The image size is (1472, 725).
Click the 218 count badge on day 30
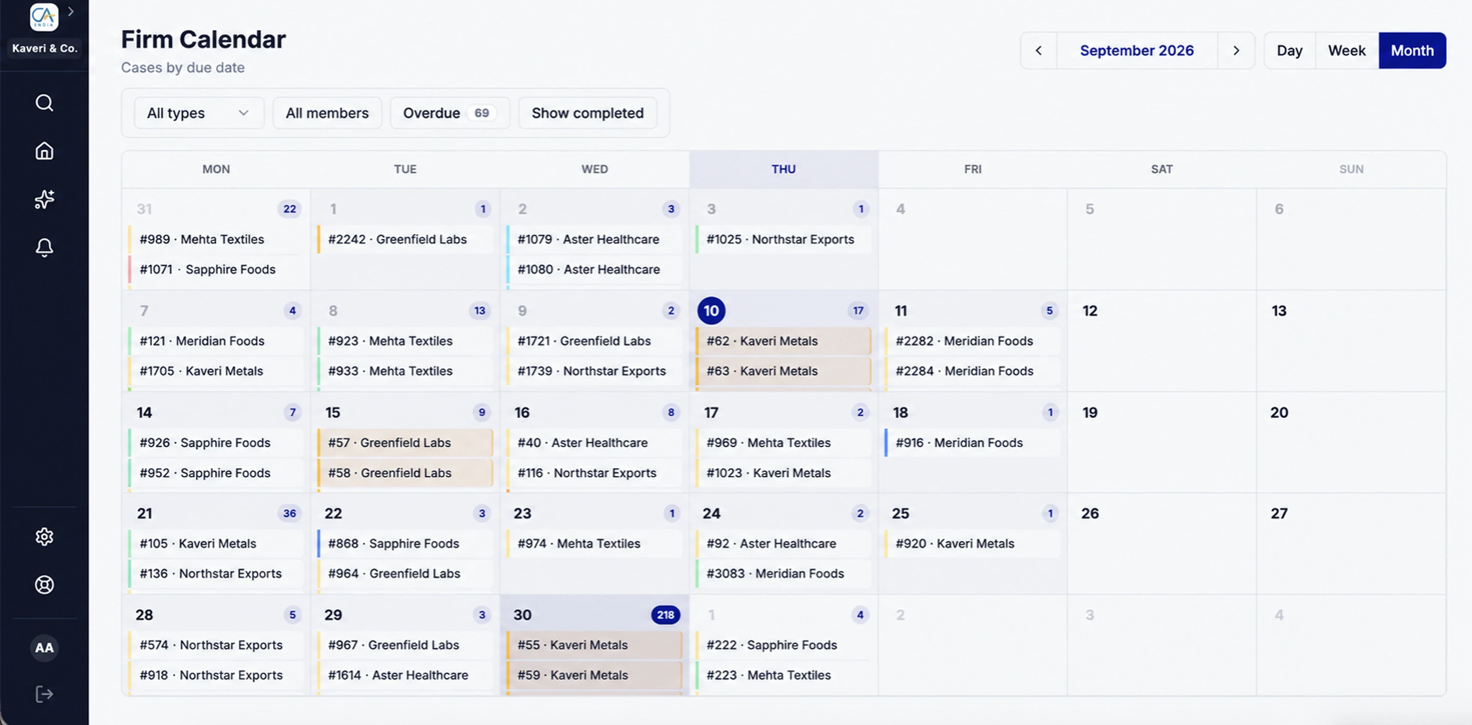(x=665, y=615)
